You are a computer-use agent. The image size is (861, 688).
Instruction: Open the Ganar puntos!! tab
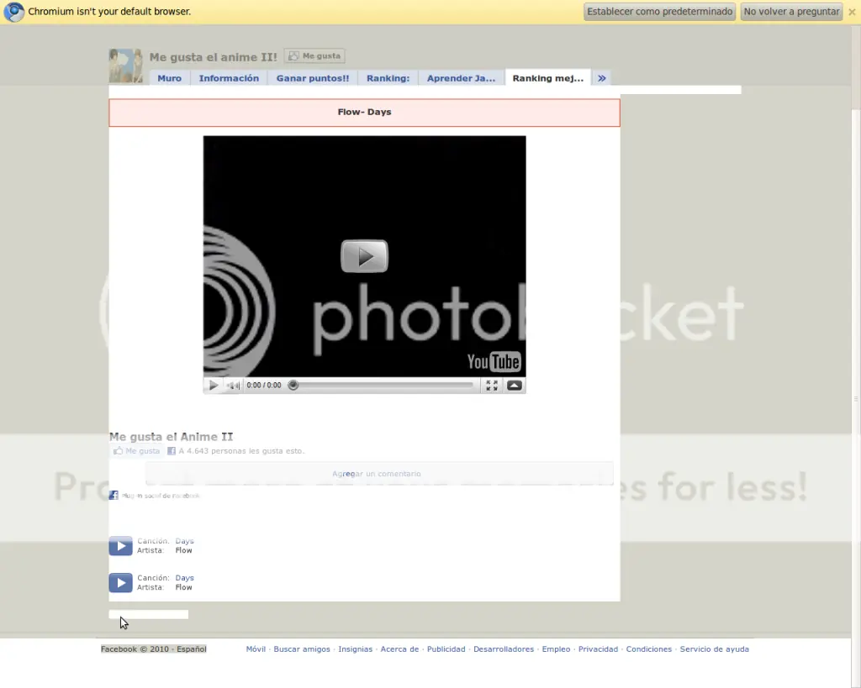click(x=313, y=78)
